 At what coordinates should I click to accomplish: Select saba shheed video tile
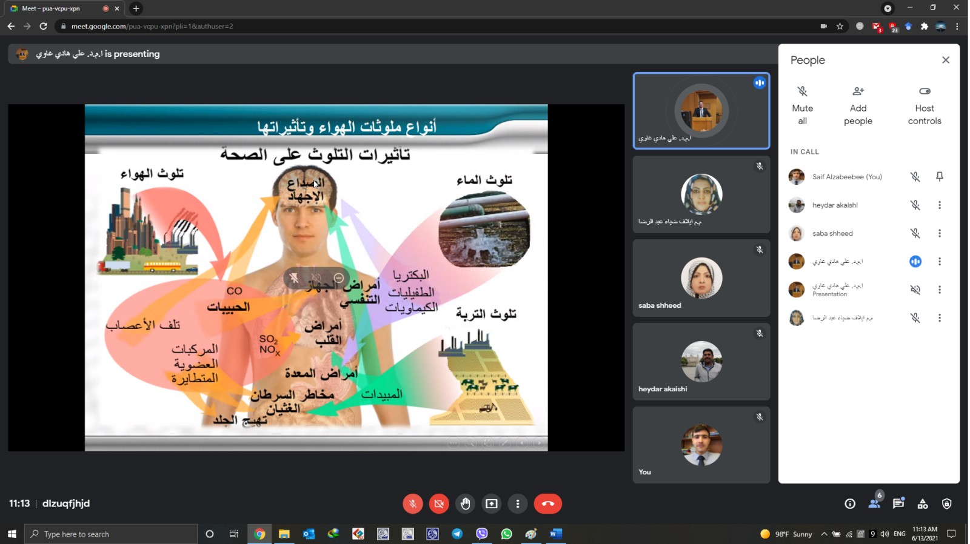tap(701, 278)
